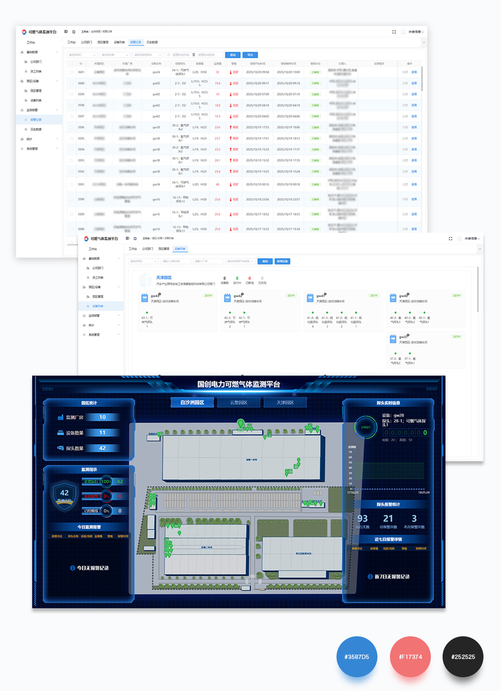The width and height of the screenshot is (501, 691).
Task: Click the 导出 export button
Action: [x=250, y=55]
